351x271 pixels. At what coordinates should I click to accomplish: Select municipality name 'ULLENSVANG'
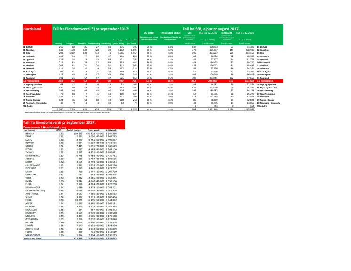pyautogui.click(x=33, y=165)
